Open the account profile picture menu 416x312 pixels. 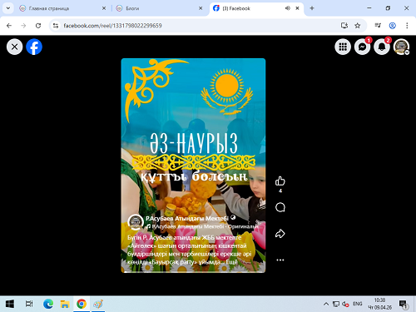(401, 47)
